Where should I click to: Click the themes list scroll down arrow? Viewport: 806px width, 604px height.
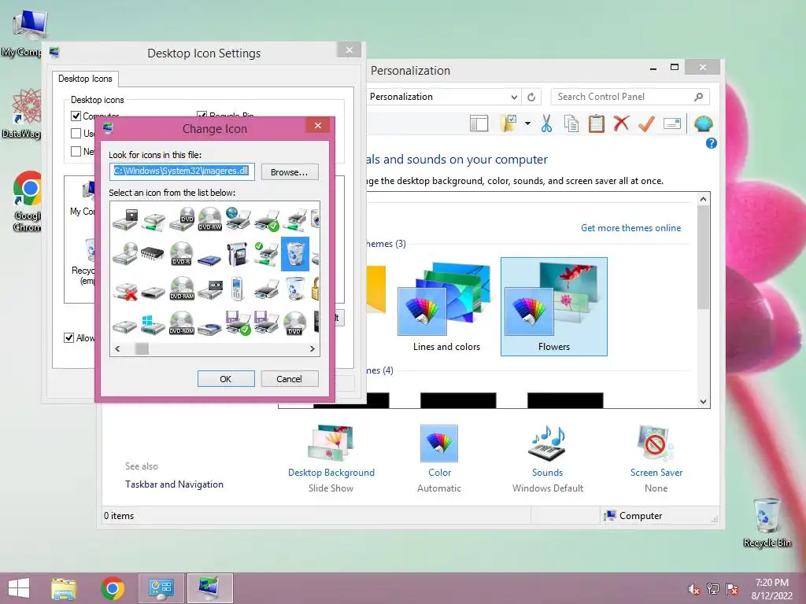coord(703,402)
